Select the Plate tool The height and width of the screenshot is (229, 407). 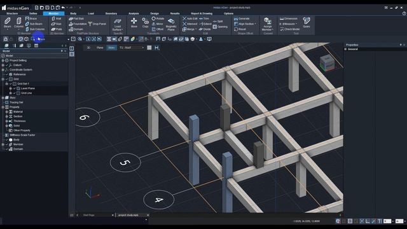click(57, 29)
